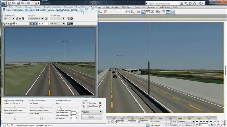Open Rendered Frame Window icon in main toolbar
The width and height of the screenshot is (227, 127).
(168, 12)
